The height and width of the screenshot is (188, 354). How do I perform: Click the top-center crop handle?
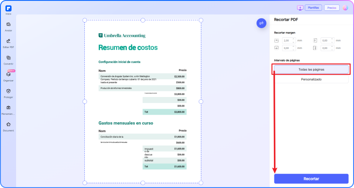[143, 20]
